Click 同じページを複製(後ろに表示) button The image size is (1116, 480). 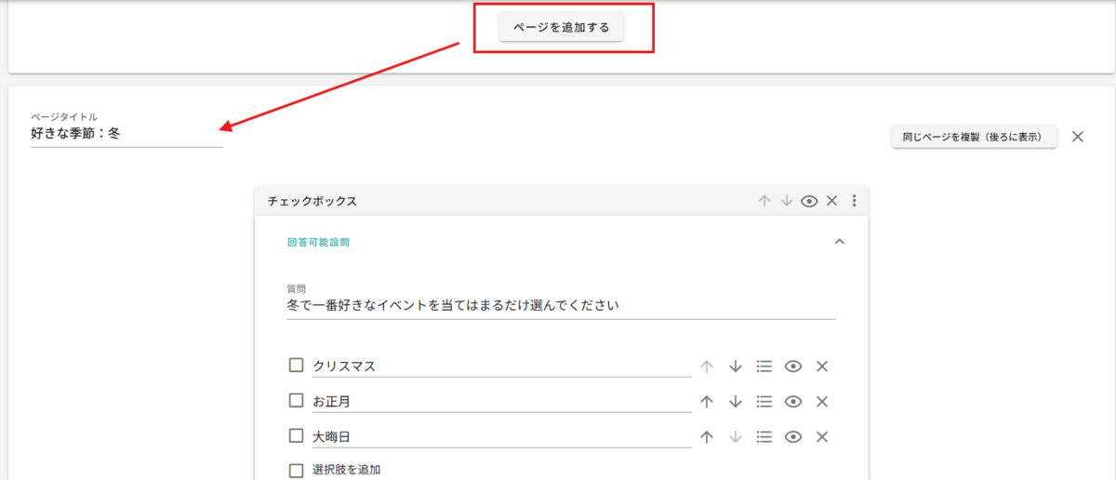(974, 137)
